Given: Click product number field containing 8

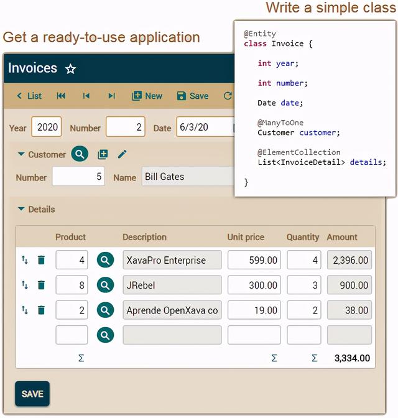Looking at the screenshot, I should [x=72, y=285].
